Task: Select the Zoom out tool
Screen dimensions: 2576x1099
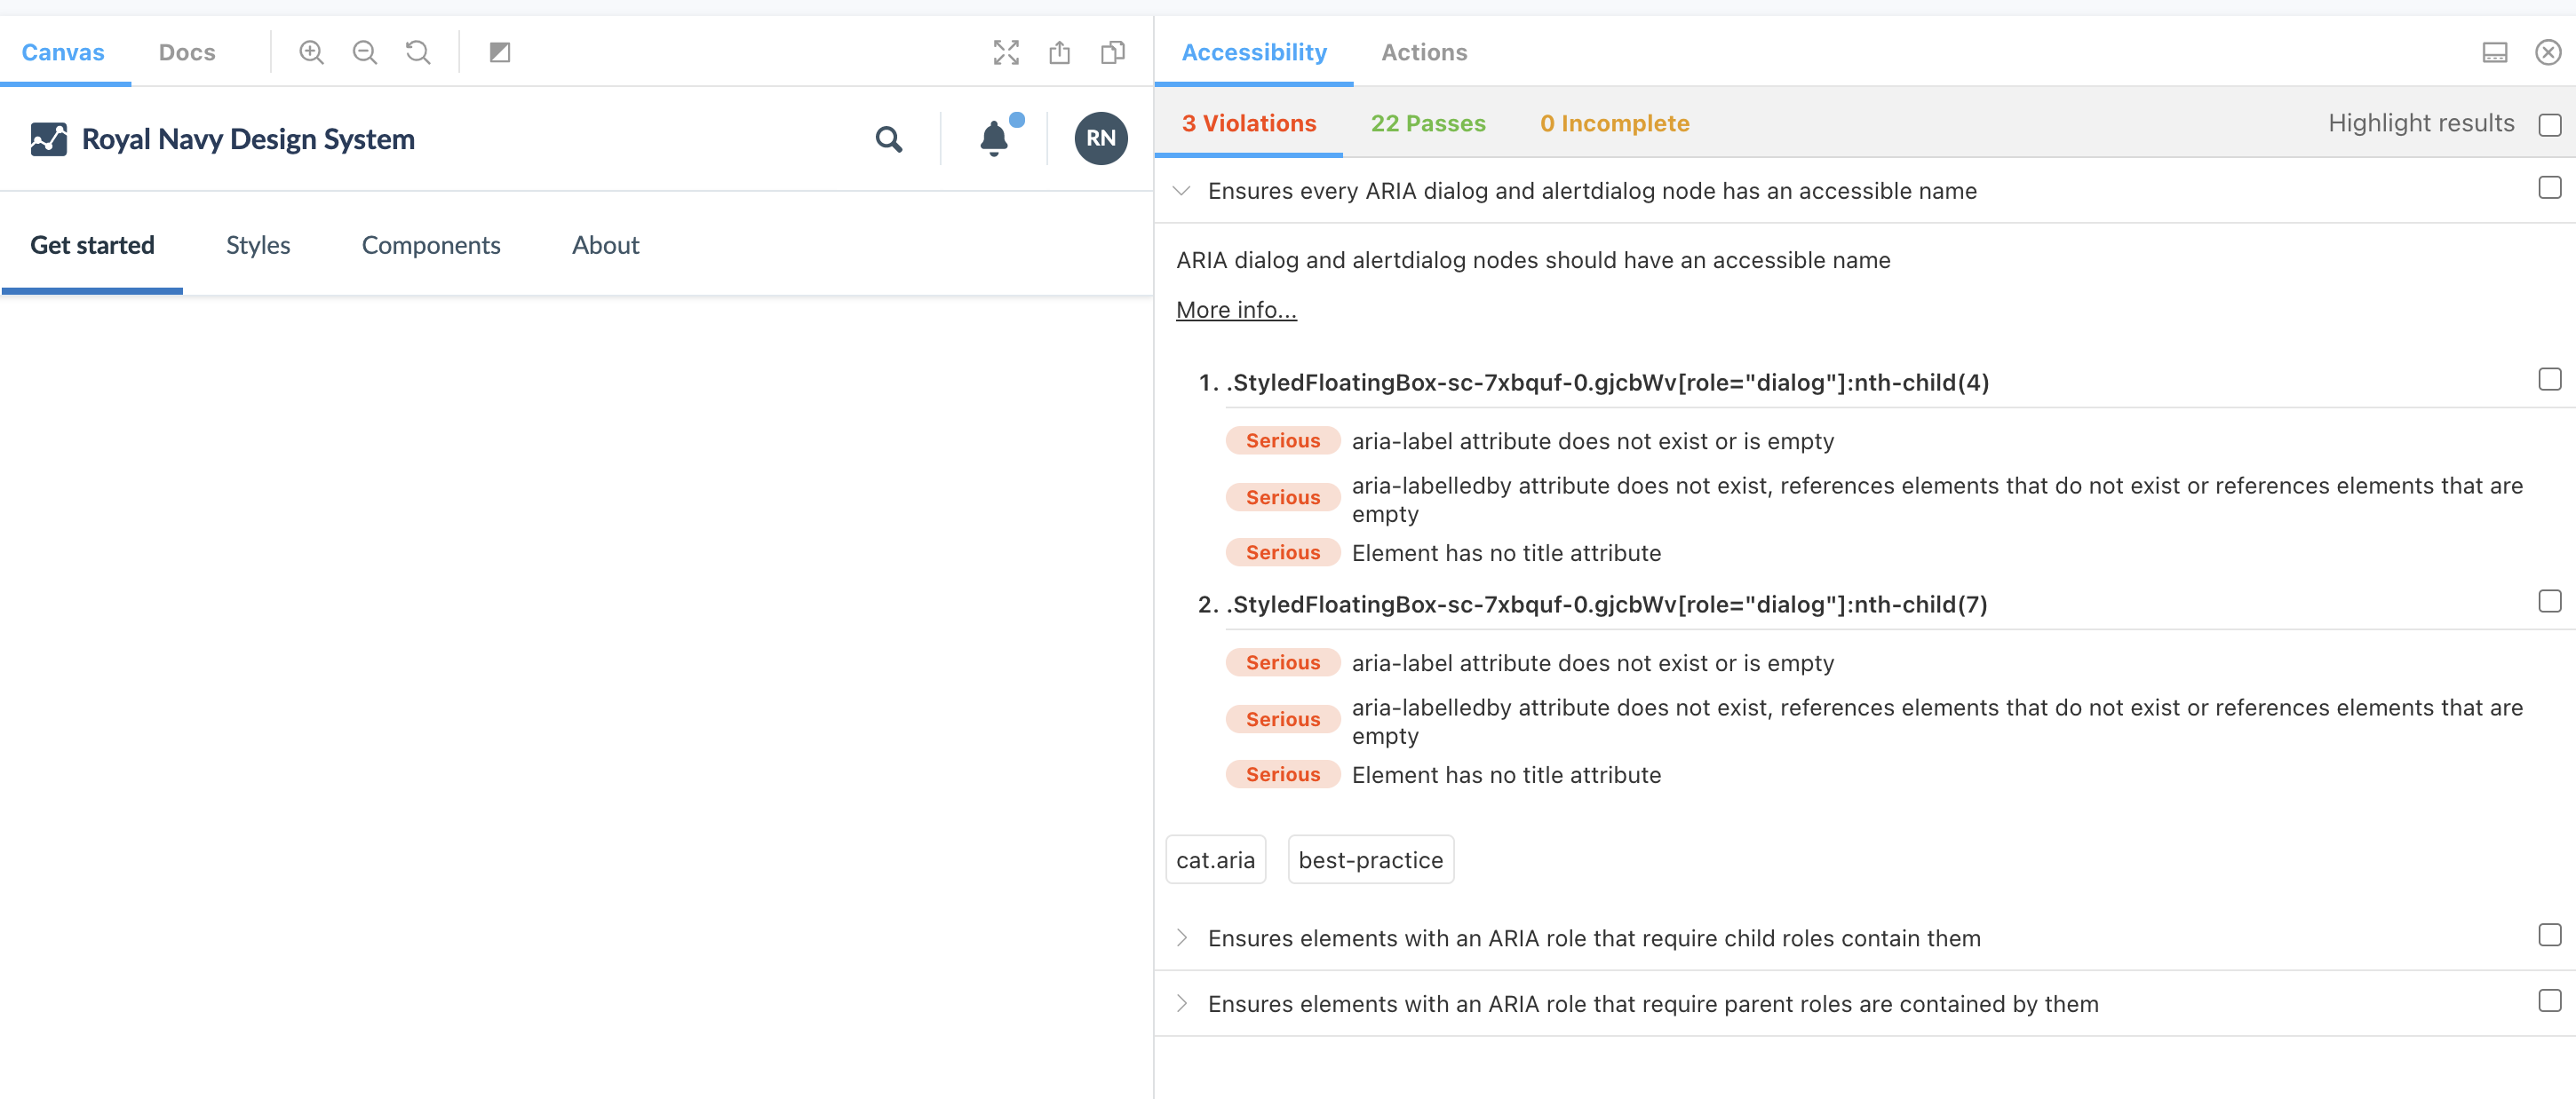Action: point(364,52)
